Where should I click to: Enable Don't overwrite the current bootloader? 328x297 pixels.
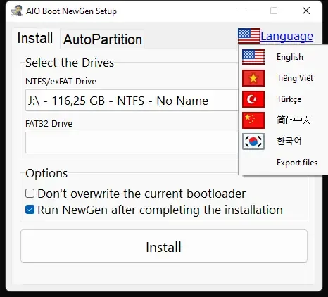[x=30, y=194]
